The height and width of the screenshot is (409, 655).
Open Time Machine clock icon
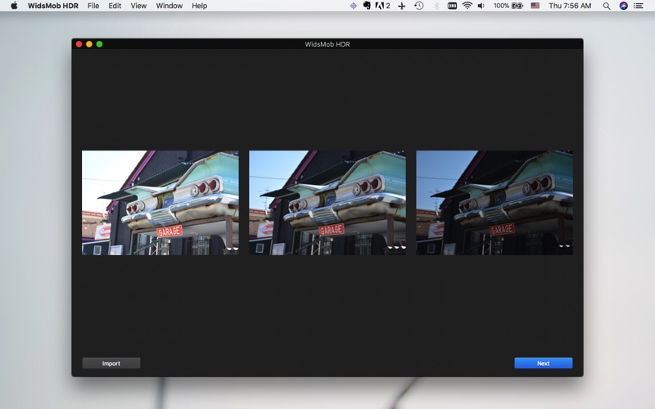pyautogui.click(x=418, y=6)
